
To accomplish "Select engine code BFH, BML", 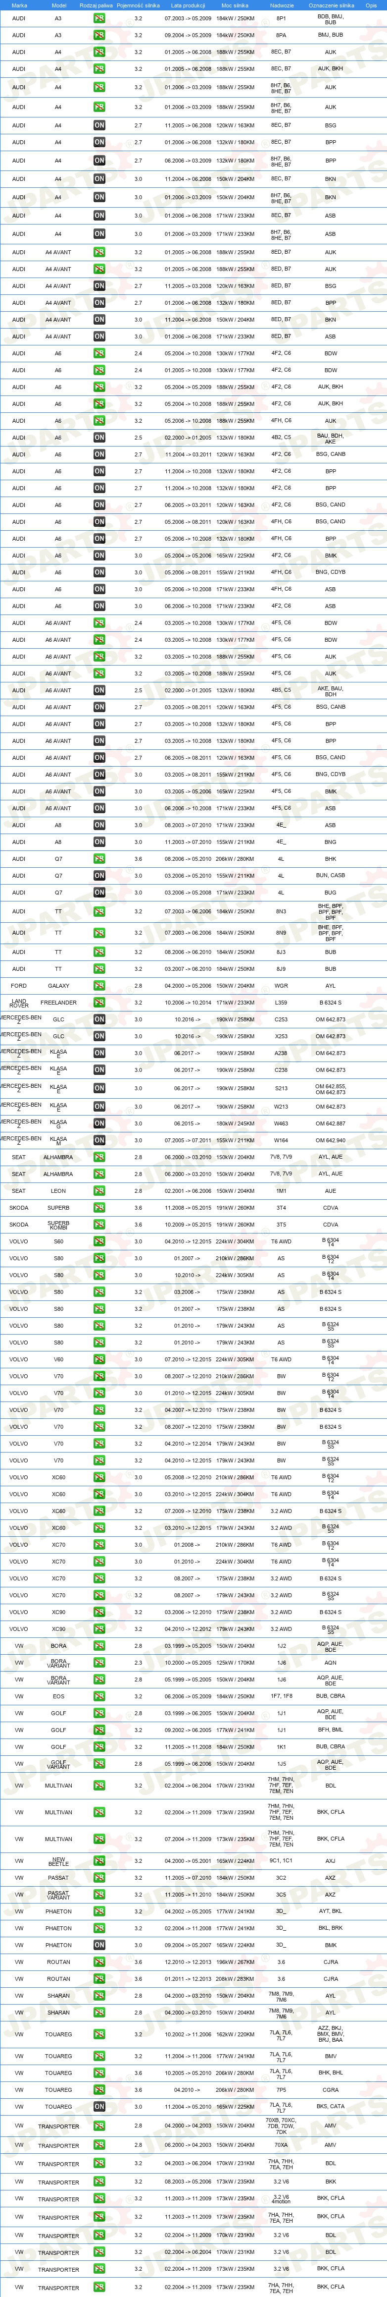I will (331, 1730).
